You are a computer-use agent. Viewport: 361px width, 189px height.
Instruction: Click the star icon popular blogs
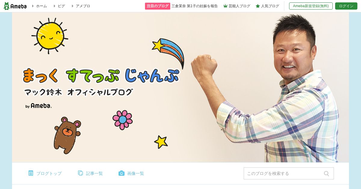click(x=258, y=6)
